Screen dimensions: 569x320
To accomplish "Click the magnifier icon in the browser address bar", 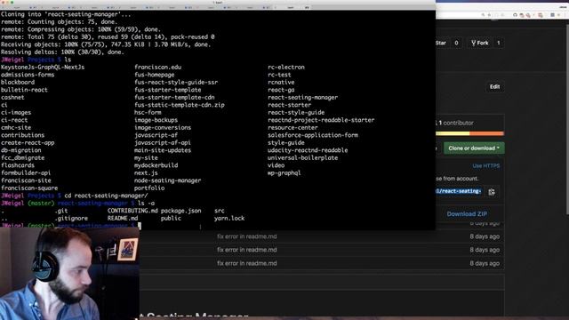I will 483,15.
